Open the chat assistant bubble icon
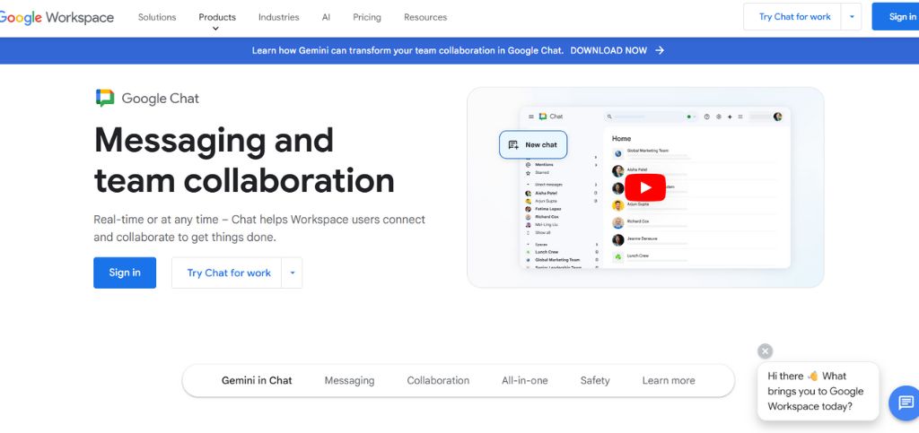This screenshot has width=919, height=433. tap(906, 403)
